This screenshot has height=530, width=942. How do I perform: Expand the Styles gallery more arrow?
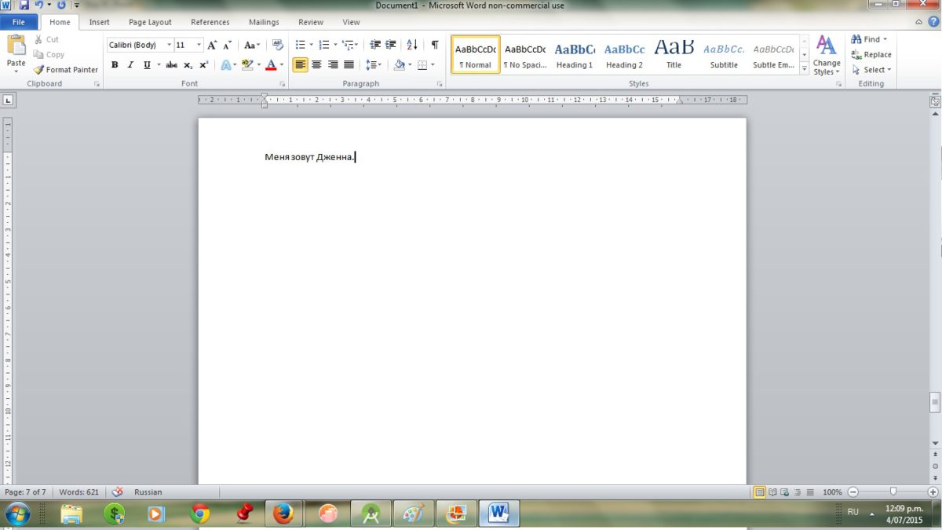[804, 69]
